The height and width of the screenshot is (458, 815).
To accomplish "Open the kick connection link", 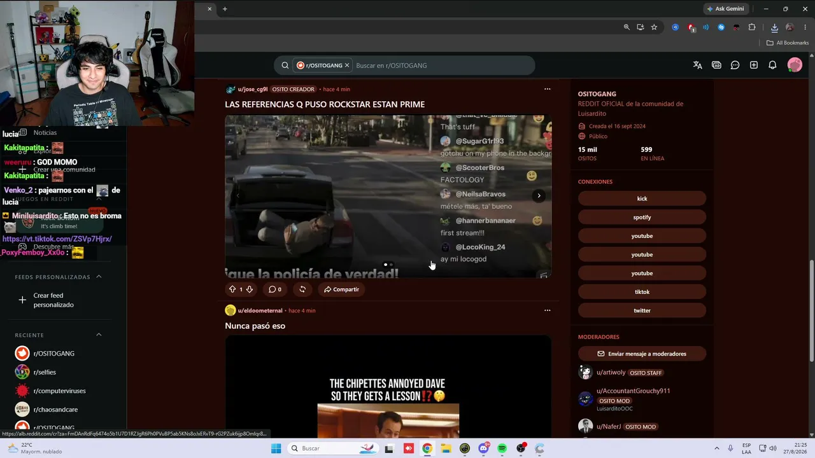I will click(x=642, y=198).
